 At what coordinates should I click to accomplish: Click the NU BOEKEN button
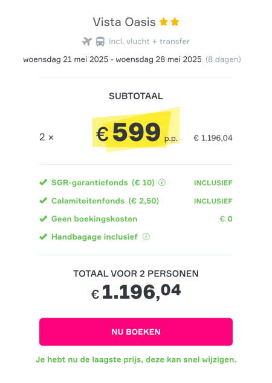point(136,332)
